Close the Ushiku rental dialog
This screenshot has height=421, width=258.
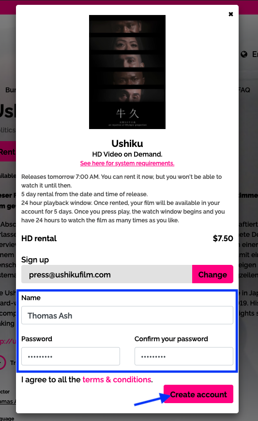(x=230, y=14)
